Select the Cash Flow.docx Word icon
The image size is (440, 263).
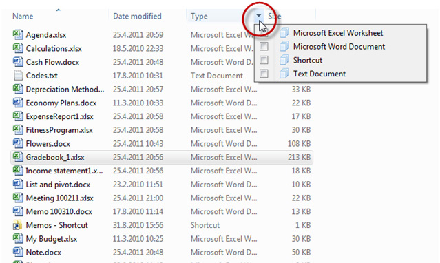coord(18,62)
